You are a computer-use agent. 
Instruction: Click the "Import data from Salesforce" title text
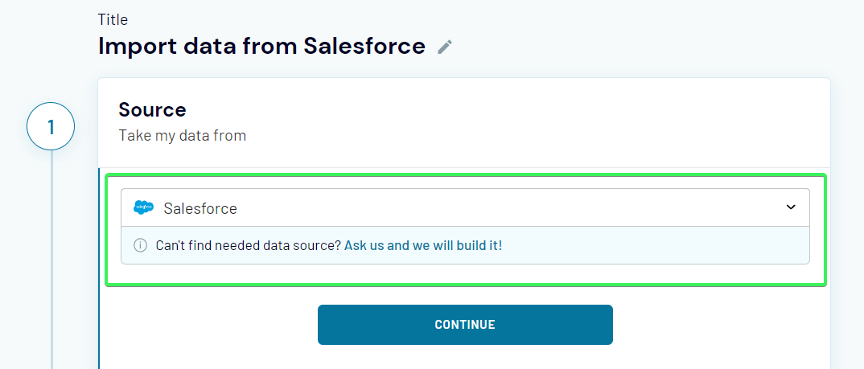(x=261, y=46)
